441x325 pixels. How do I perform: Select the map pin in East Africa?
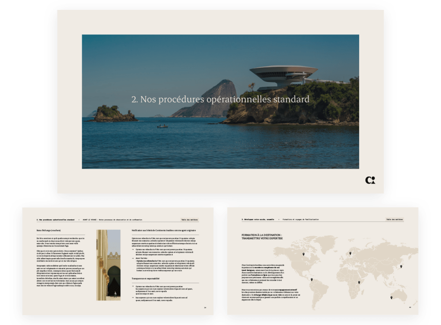tap(359, 282)
